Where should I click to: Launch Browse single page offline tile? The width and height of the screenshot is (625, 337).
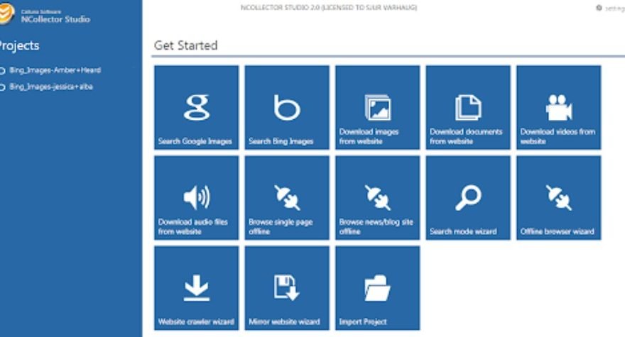[x=287, y=198]
